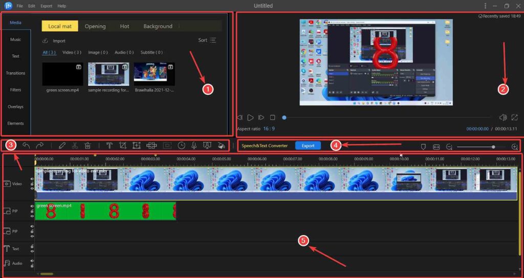This screenshot has height=278, width=524.
Task: Click the timeline Zoom in plus icon
Action: [515, 147]
